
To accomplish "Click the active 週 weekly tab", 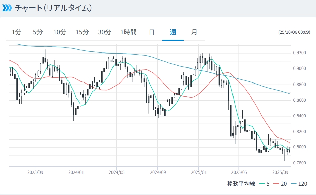I will coord(173,32).
